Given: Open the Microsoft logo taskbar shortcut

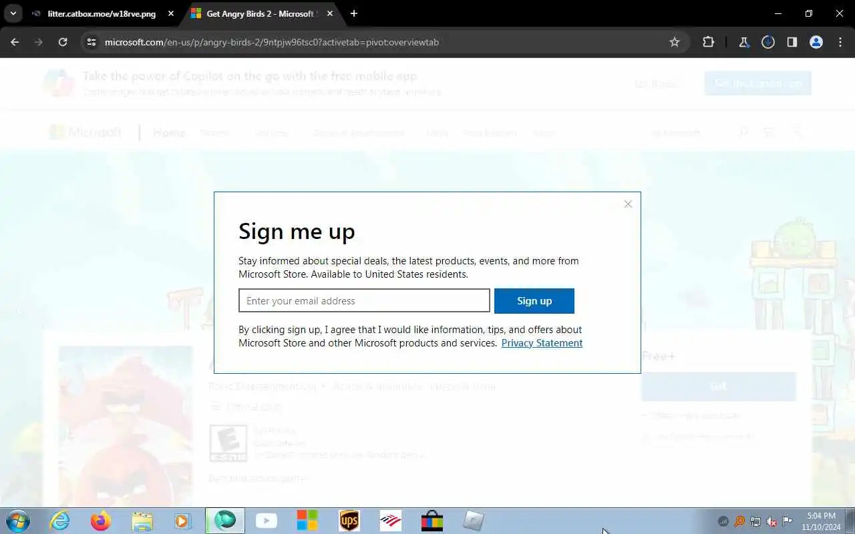Looking at the screenshot, I should 307,521.
